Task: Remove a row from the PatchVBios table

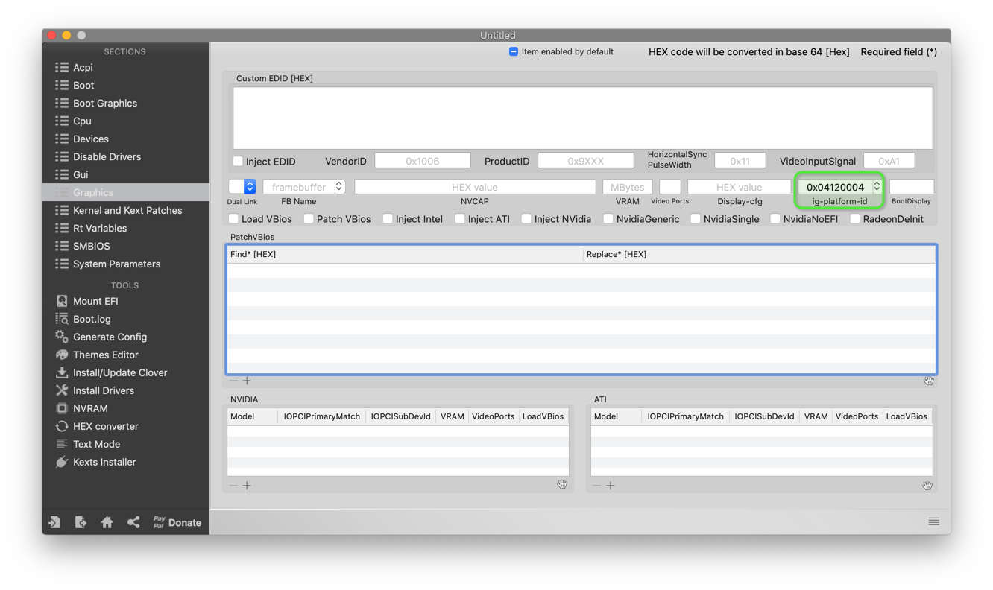Action: [x=233, y=381]
